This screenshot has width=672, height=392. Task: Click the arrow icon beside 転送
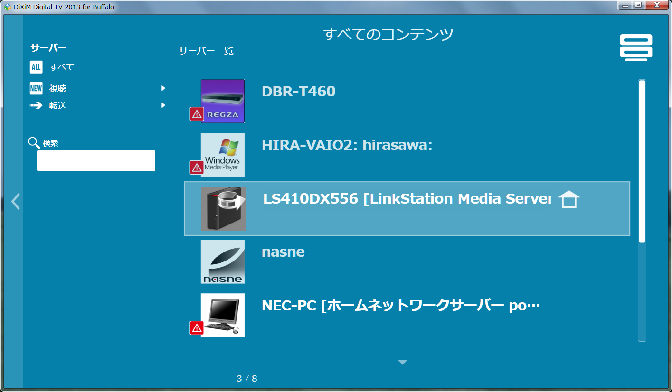coord(36,105)
